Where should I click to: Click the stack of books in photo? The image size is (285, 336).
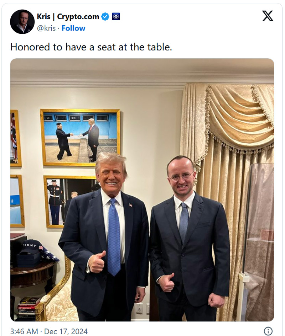pyautogui.click(x=28, y=308)
